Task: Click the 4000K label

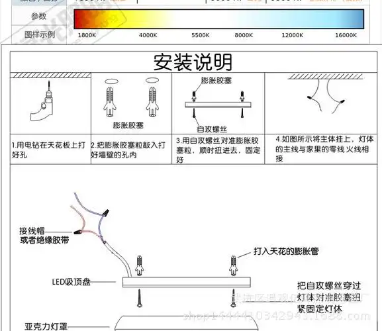Action: tap(148, 35)
